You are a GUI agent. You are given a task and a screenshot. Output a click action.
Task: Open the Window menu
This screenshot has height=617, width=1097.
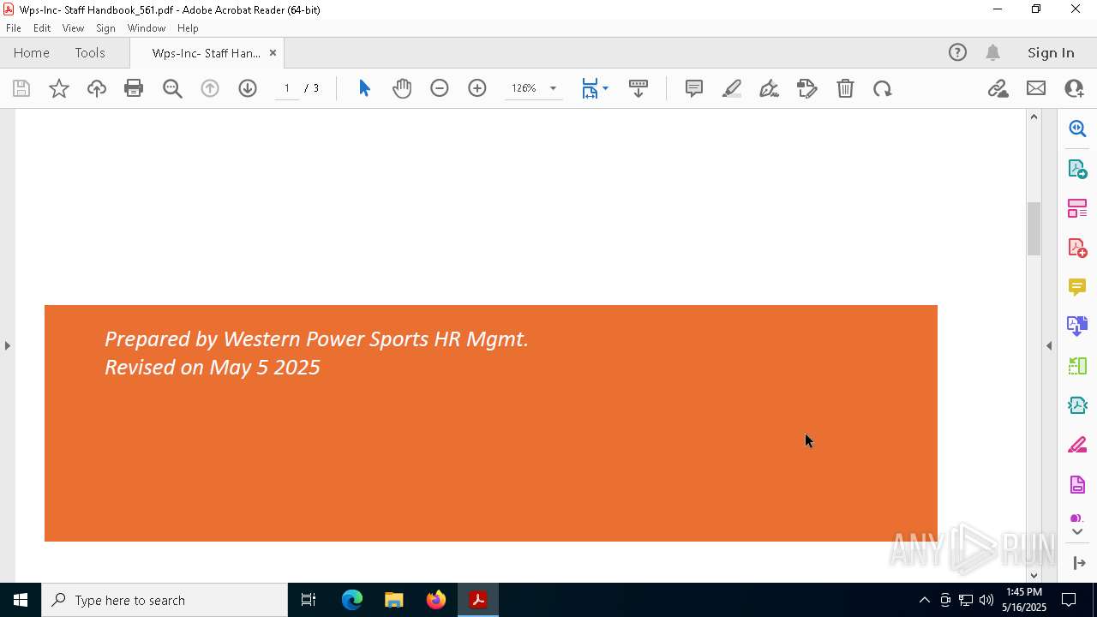click(147, 28)
